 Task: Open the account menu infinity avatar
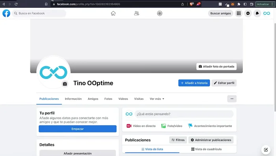click(267, 13)
